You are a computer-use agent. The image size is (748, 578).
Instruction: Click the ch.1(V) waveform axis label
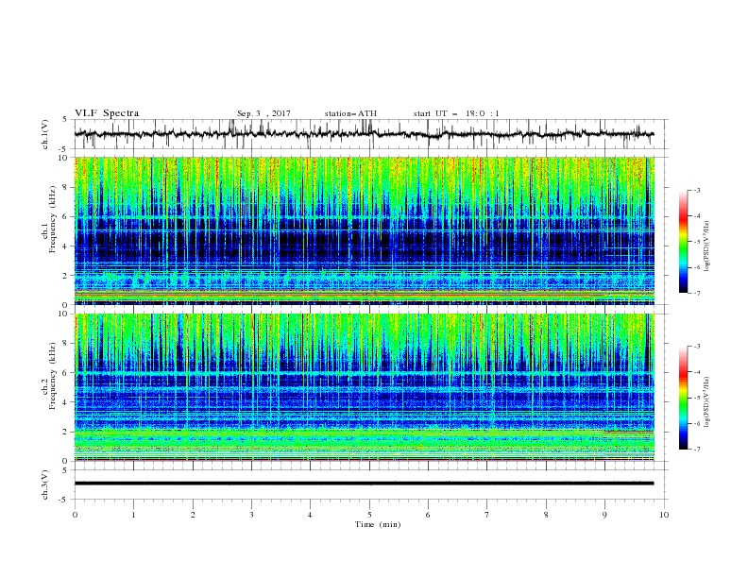pyautogui.click(x=45, y=134)
